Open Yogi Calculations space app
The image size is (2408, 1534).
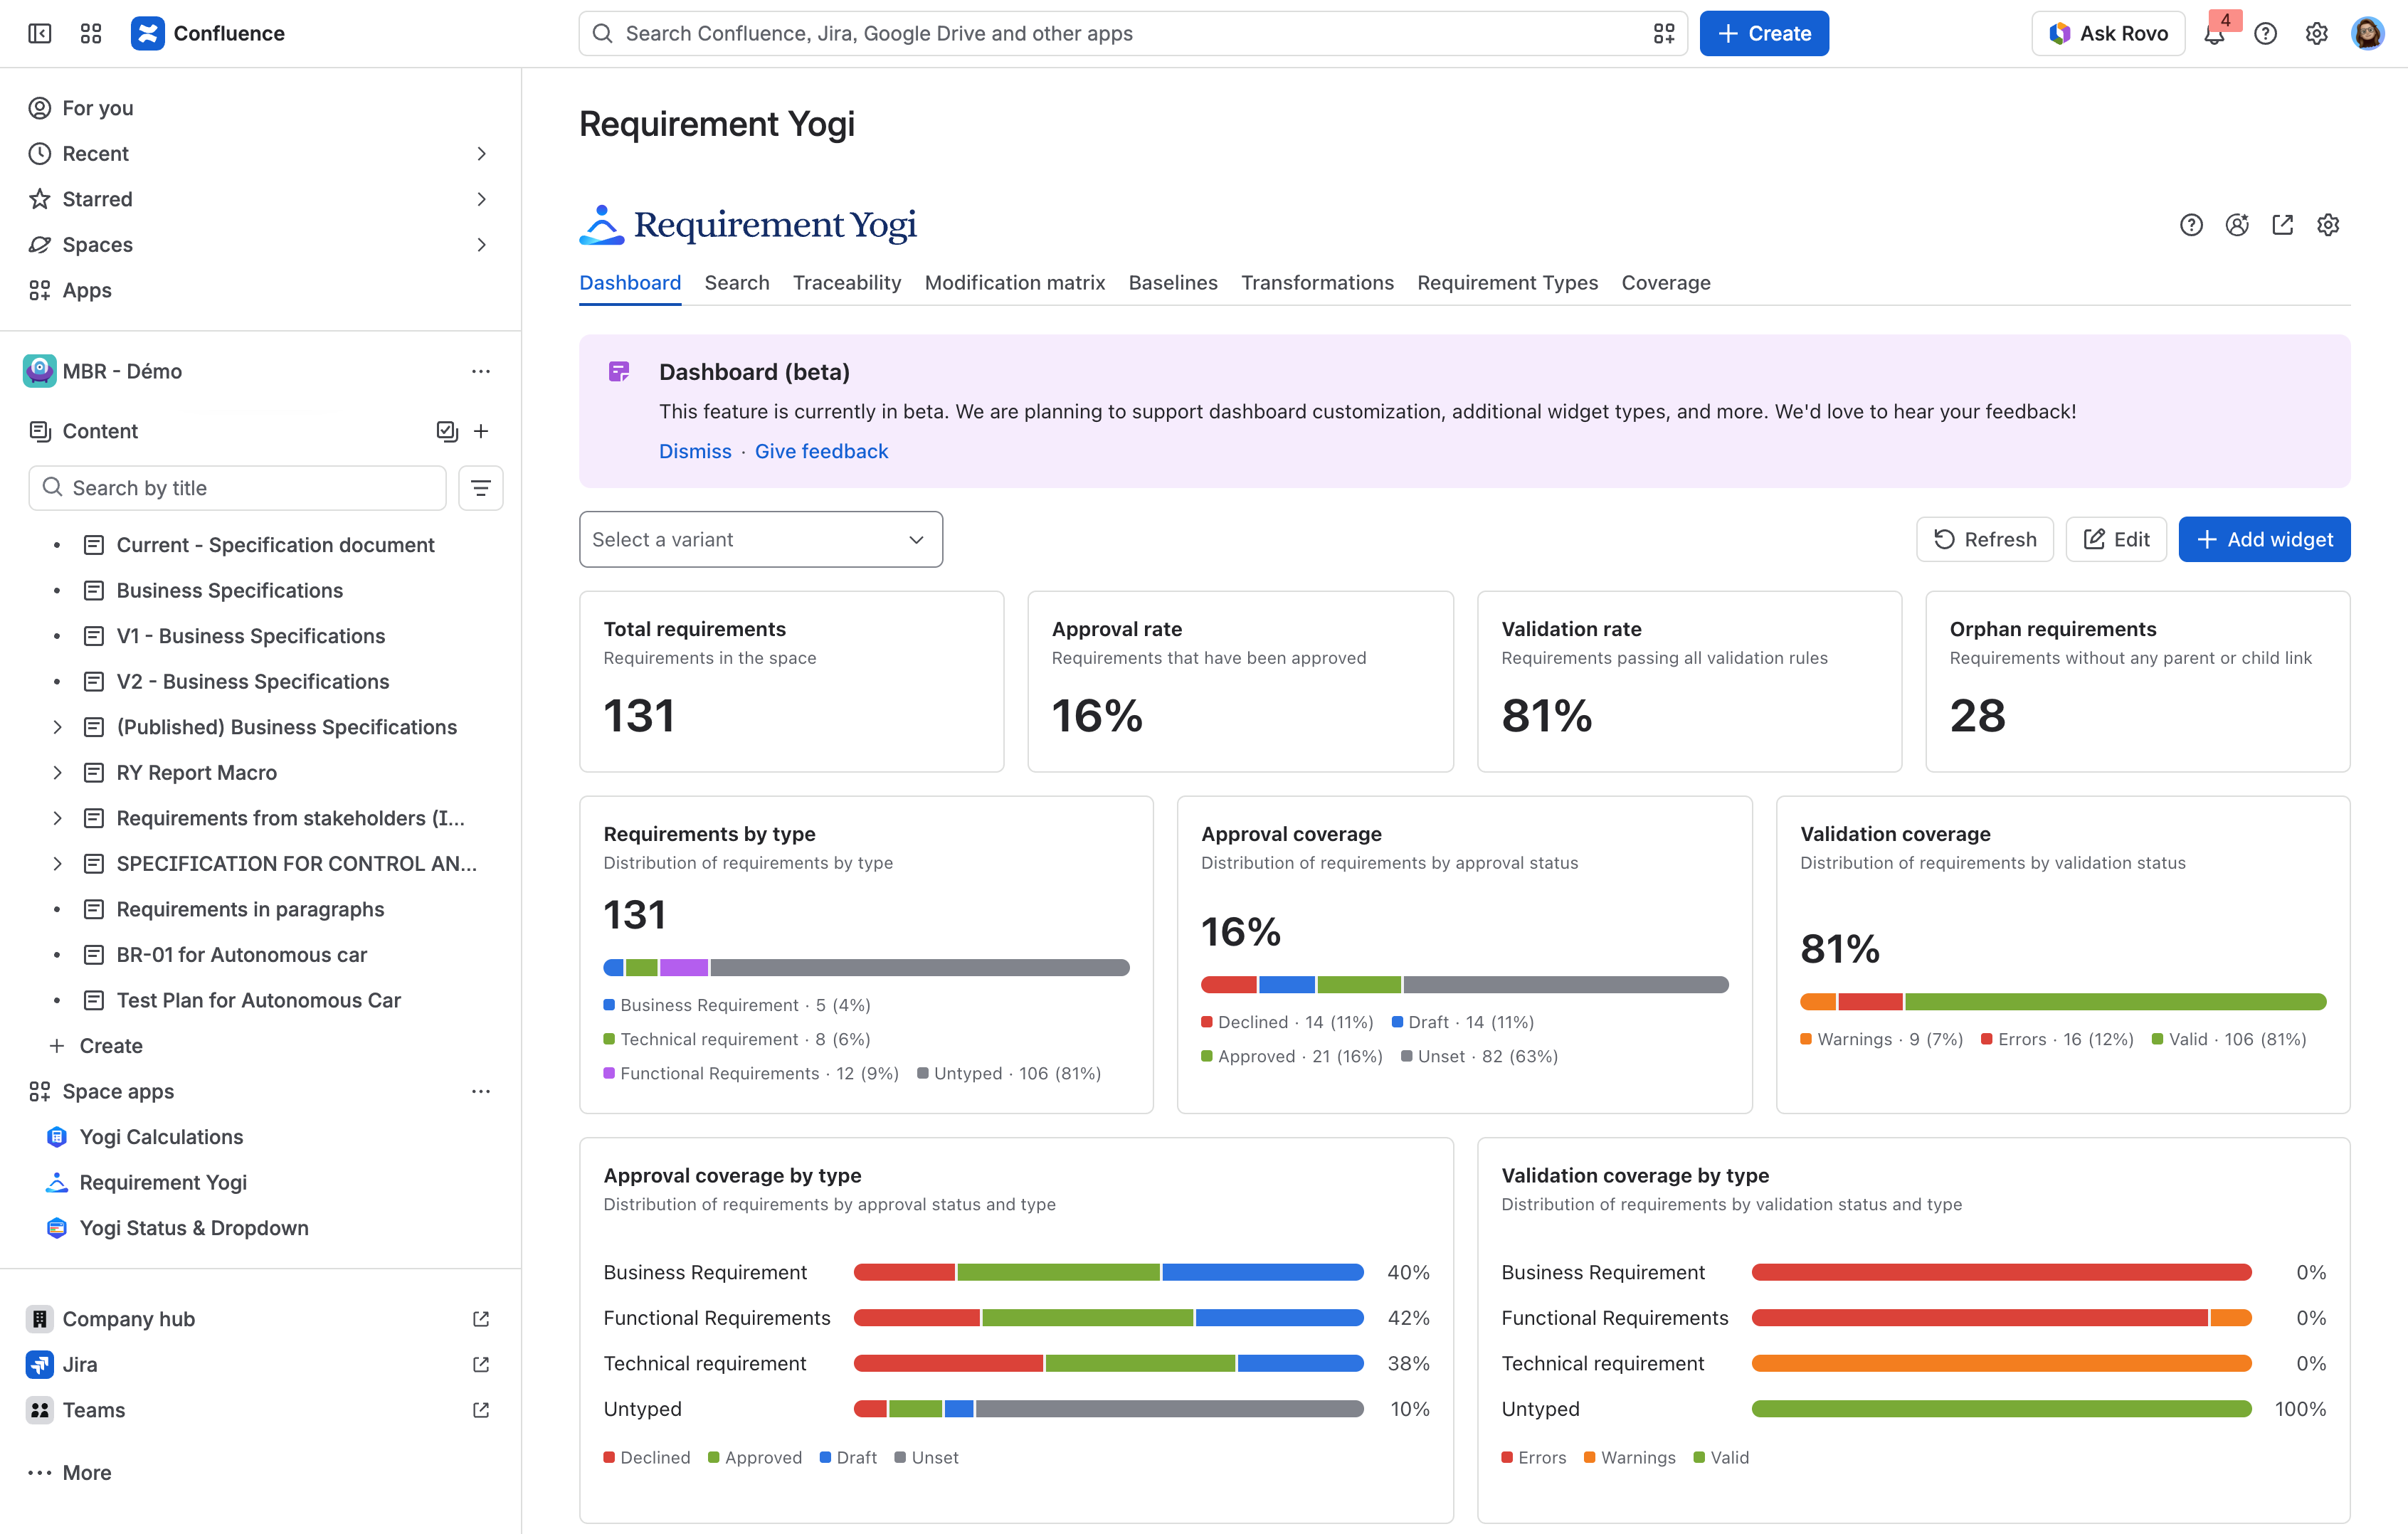161,1137
